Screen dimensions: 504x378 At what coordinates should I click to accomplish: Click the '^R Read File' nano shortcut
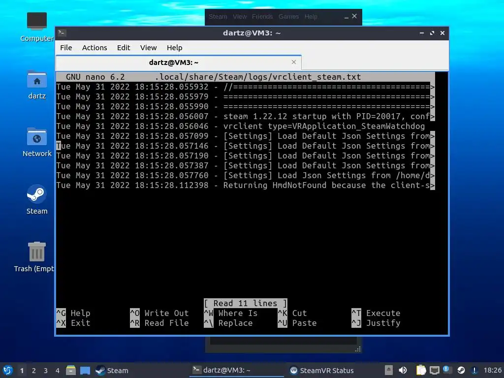point(159,323)
